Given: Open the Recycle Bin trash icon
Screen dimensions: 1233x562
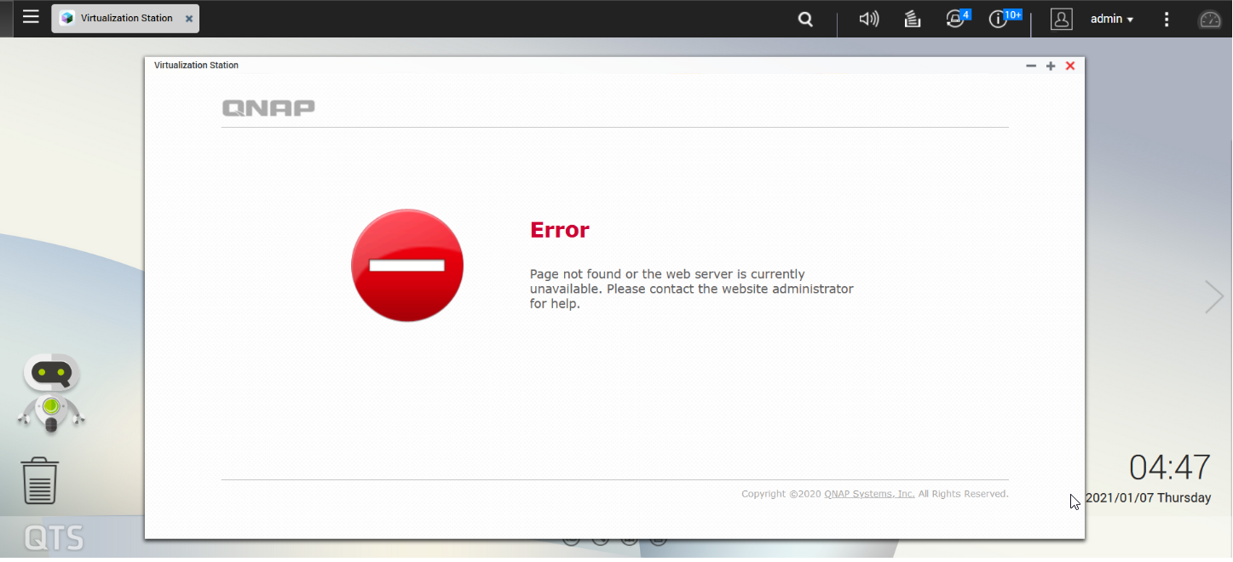Looking at the screenshot, I should pos(39,480).
